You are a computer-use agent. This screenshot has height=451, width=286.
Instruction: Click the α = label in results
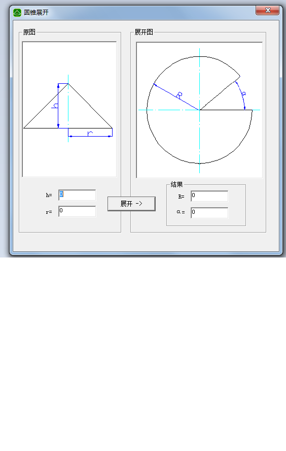[181, 212]
